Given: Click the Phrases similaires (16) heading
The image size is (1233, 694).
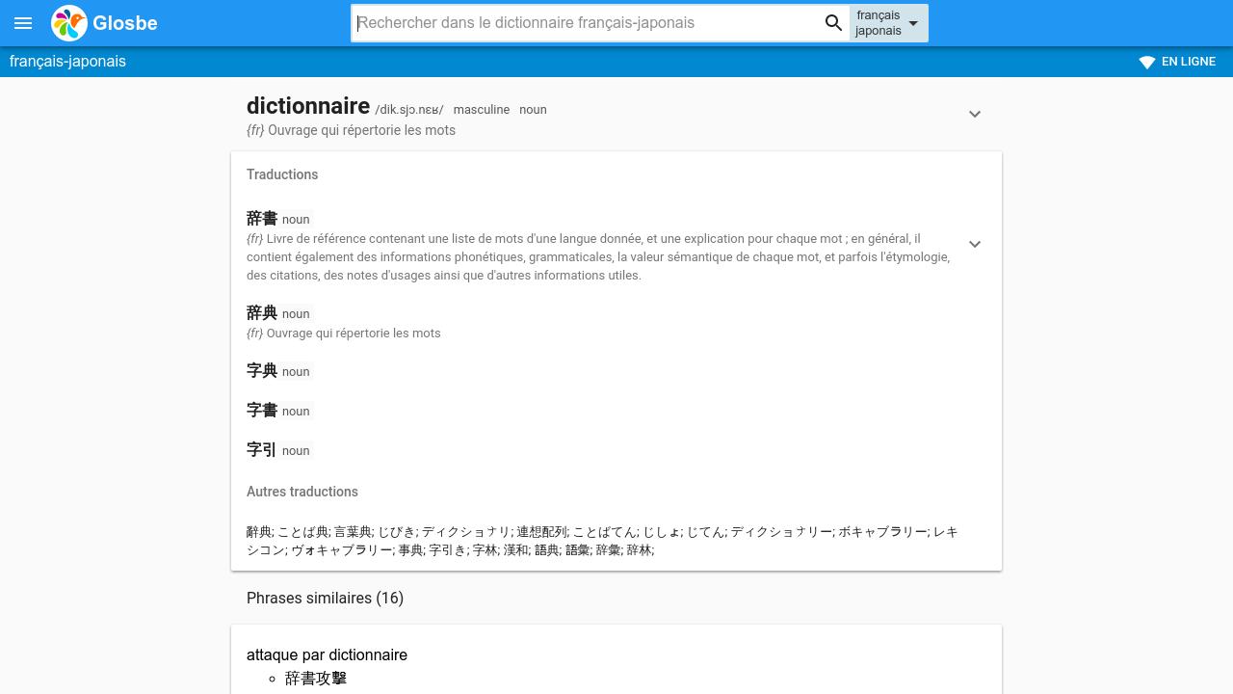Looking at the screenshot, I should (x=325, y=599).
